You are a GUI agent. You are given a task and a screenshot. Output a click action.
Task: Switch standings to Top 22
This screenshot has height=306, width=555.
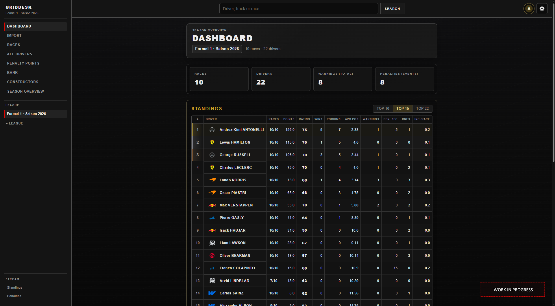(x=422, y=109)
